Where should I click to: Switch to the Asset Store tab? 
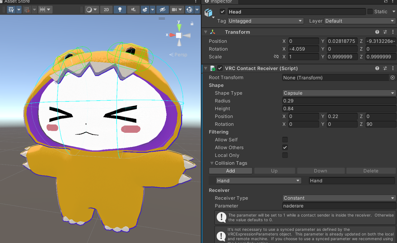pos(17,1)
